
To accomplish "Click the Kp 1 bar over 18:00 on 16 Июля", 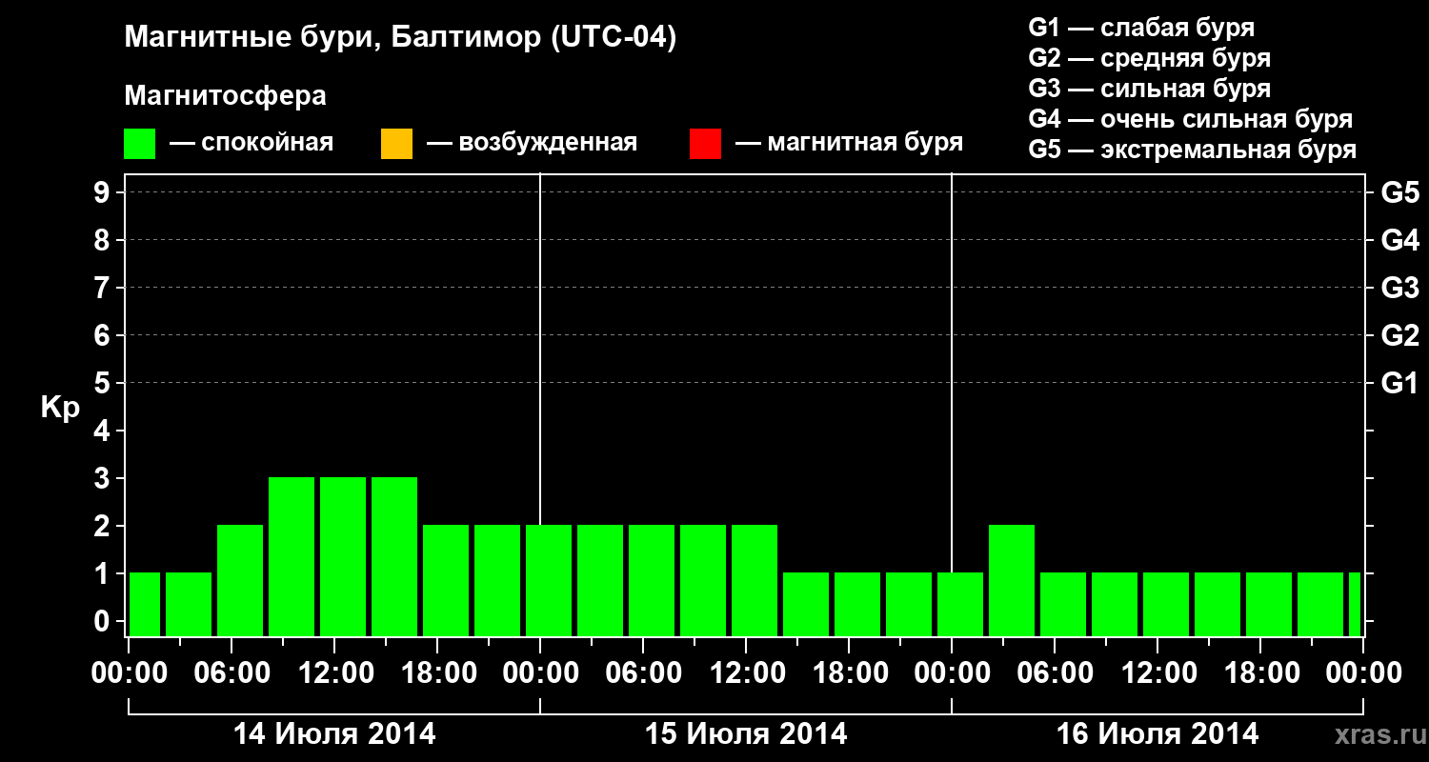I will [x=1269, y=604].
